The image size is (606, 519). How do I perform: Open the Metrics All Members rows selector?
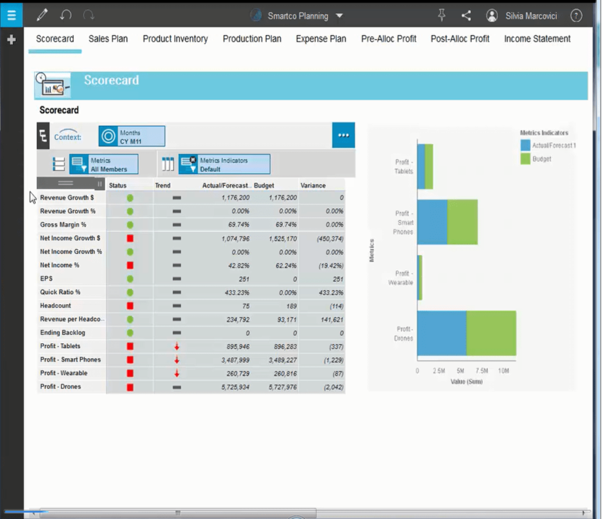104,164
